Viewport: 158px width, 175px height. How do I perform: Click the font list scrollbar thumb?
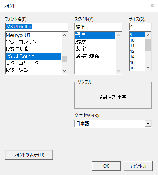(64, 59)
